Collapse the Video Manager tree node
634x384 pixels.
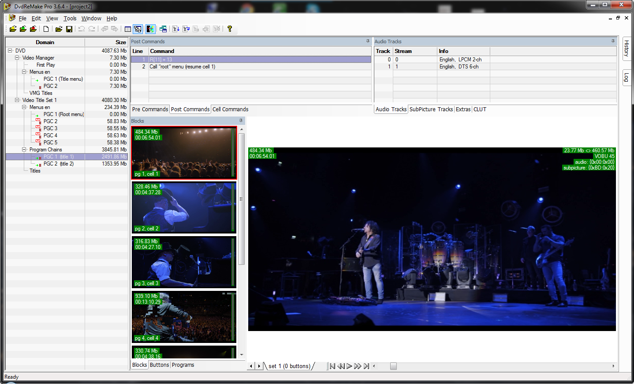(17, 58)
